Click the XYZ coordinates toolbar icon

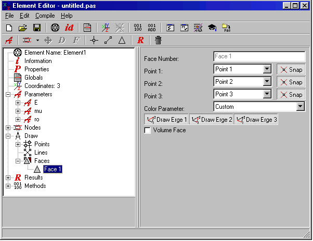(106, 27)
